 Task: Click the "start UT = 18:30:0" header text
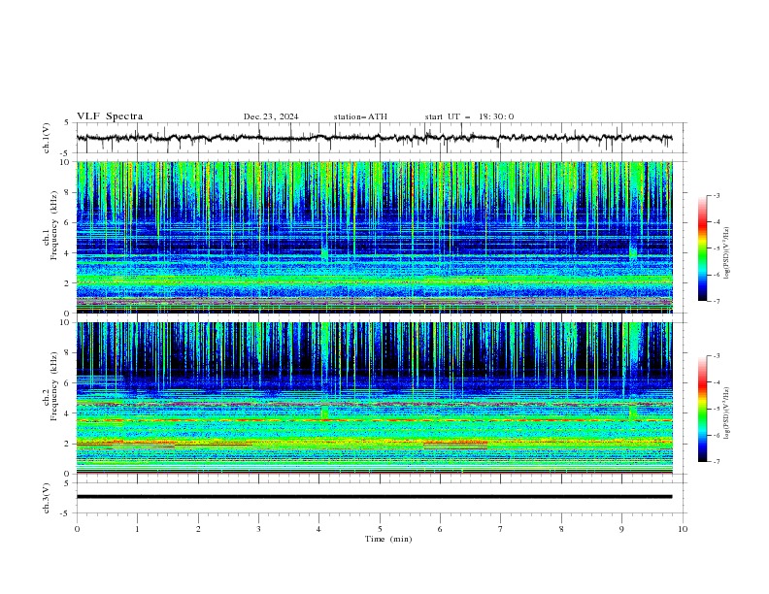tap(469, 116)
